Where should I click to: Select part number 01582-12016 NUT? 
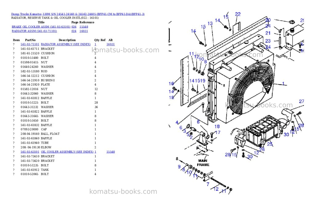pos(30,89)
